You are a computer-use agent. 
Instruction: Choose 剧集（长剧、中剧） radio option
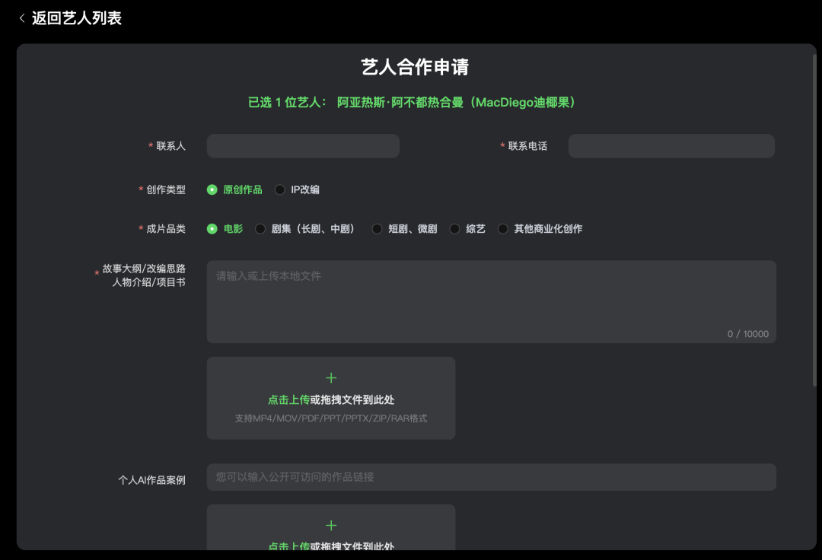(260, 229)
